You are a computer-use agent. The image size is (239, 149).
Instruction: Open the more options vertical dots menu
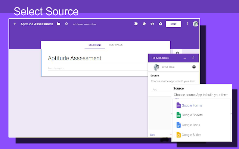[187, 24]
